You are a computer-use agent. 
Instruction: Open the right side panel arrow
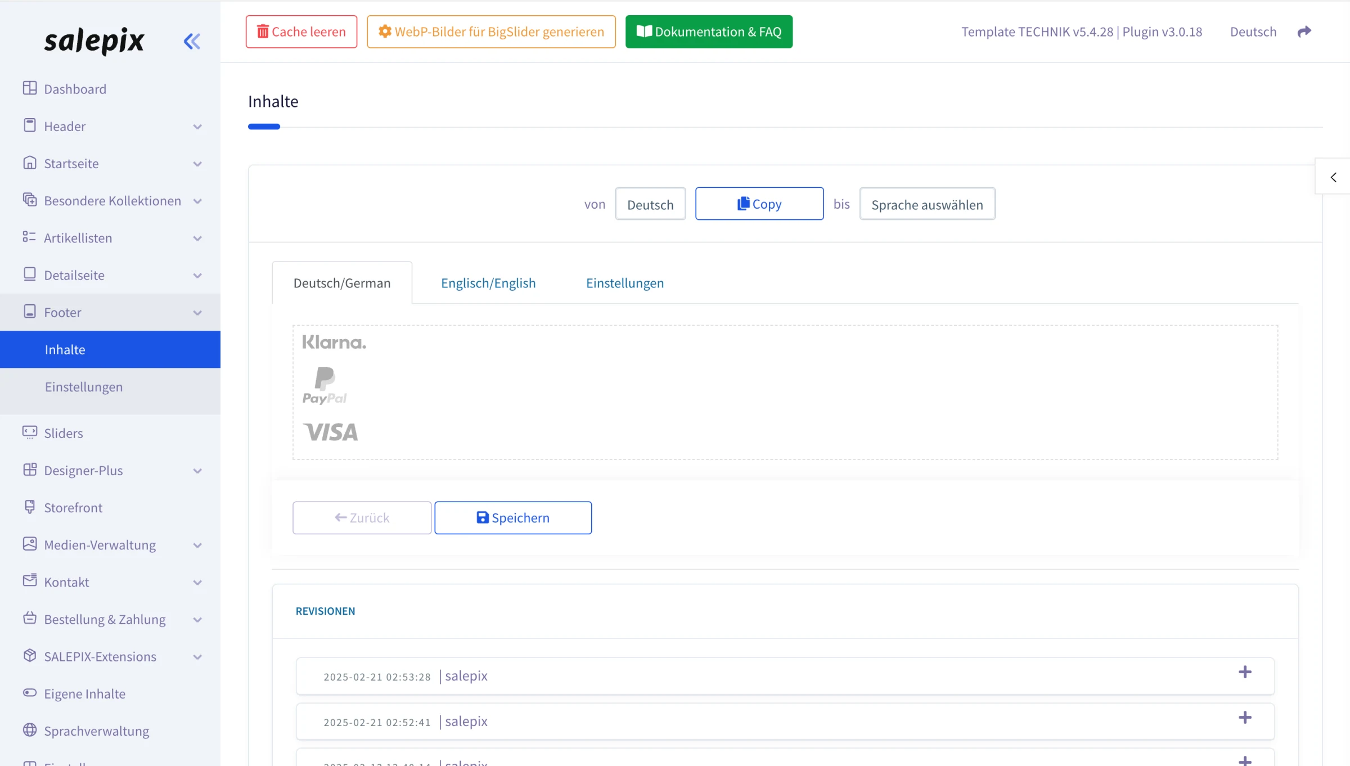click(1333, 177)
